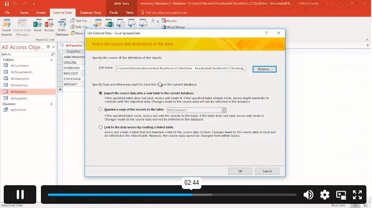
Task: Export to Excel spreadsheet icon
Action: pyautogui.click(x=109, y=23)
